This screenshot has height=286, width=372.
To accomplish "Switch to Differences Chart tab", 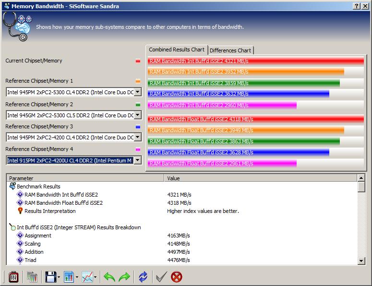I will tap(230, 50).
